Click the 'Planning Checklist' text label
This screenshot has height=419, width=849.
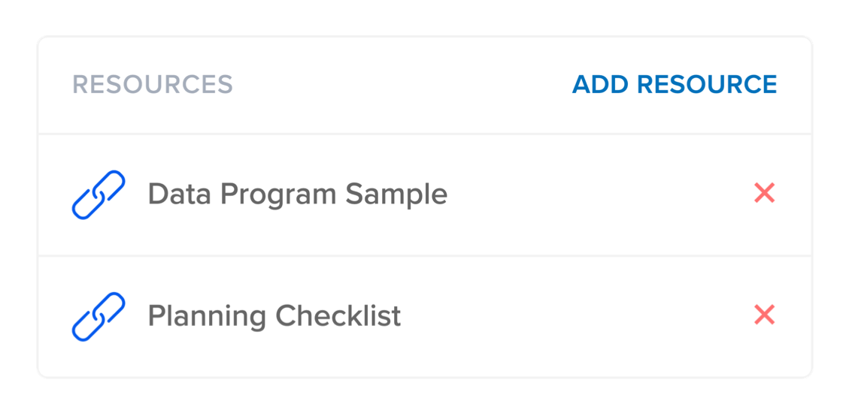(x=274, y=316)
